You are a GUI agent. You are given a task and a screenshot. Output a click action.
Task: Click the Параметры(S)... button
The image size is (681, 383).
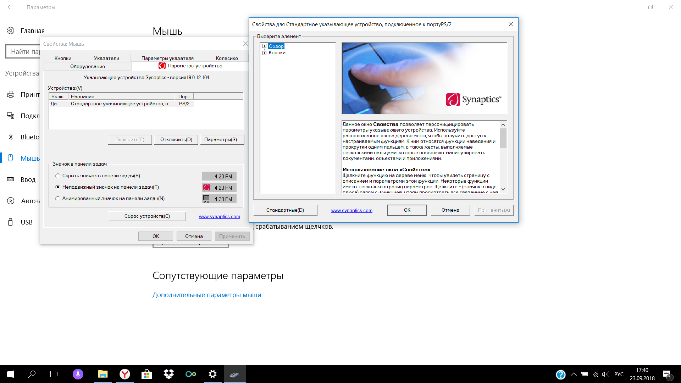coord(222,140)
